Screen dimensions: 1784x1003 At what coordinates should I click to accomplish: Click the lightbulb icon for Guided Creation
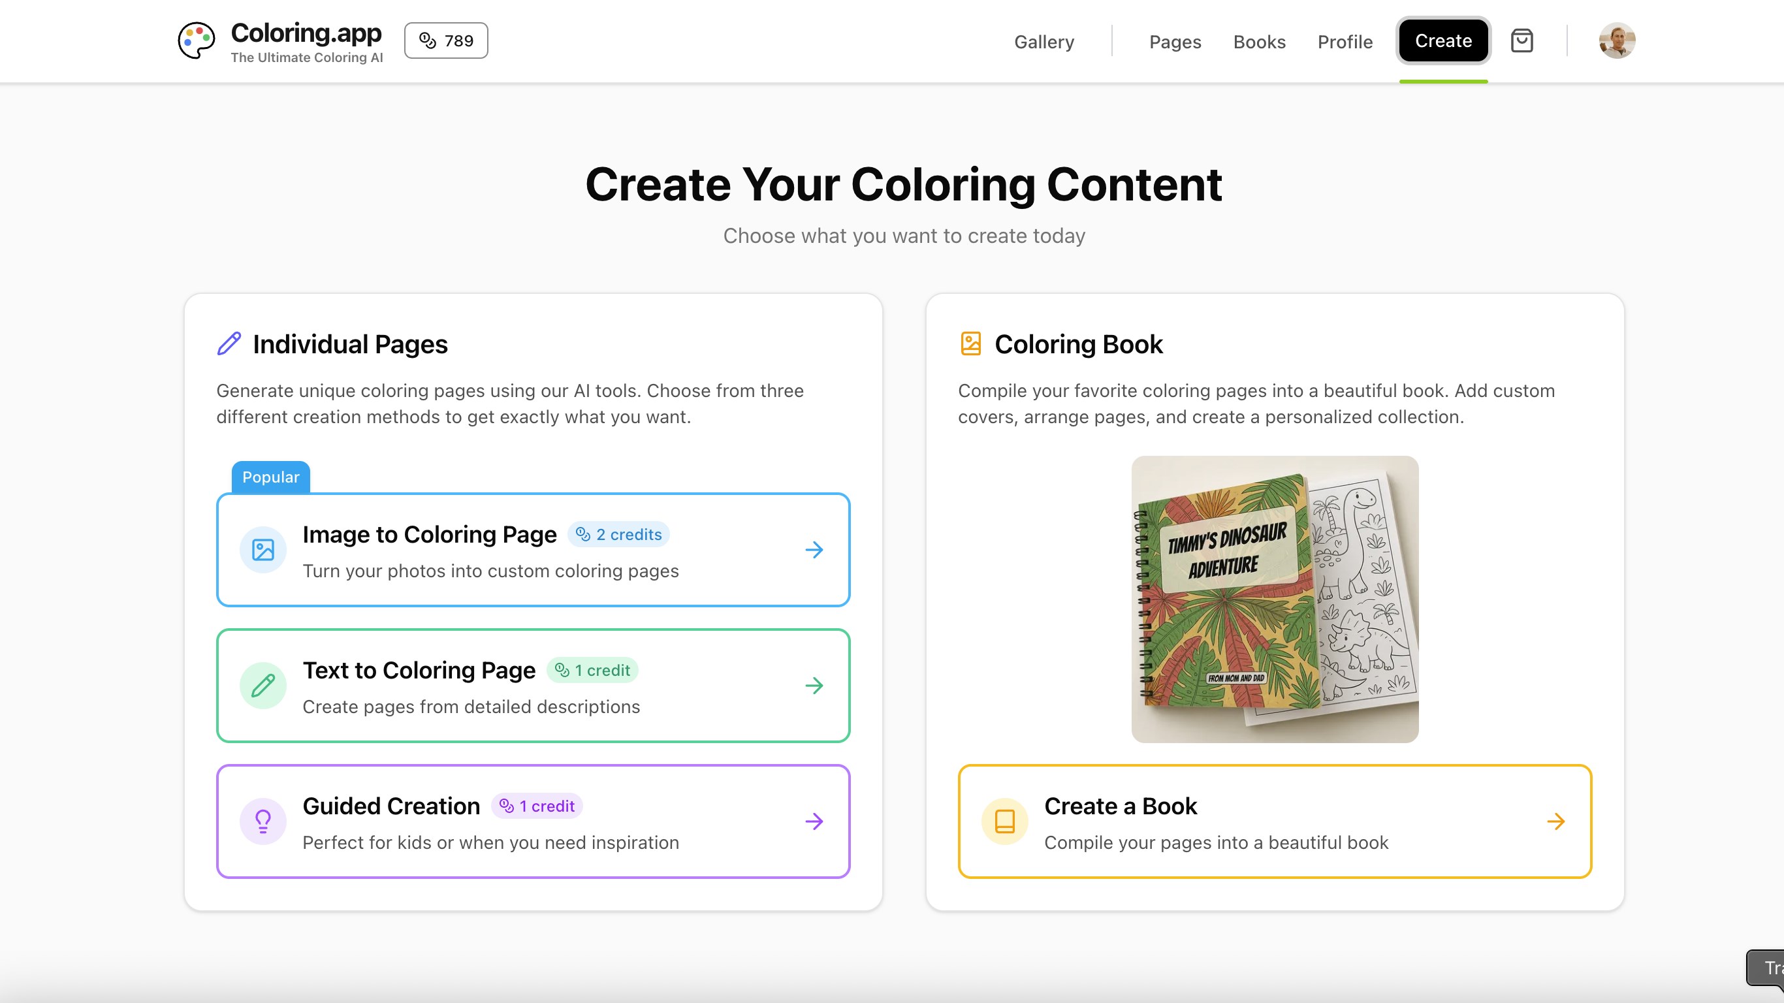coord(263,821)
